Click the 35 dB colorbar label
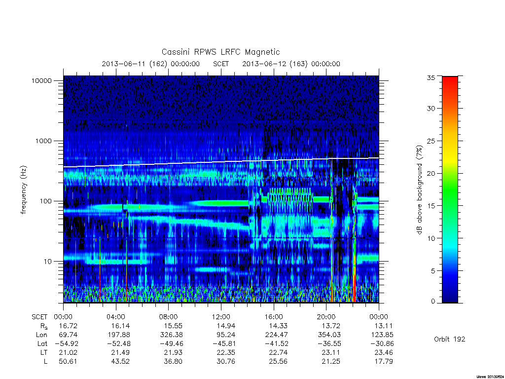The height and width of the screenshot is (379, 505). 431,77
